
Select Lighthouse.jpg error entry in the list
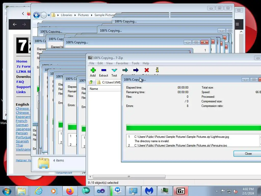click(181, 137)
